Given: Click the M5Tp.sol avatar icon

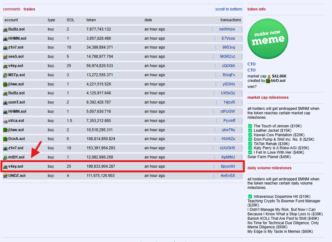Looking at the screenshot, I should click(x=5, y=75).
